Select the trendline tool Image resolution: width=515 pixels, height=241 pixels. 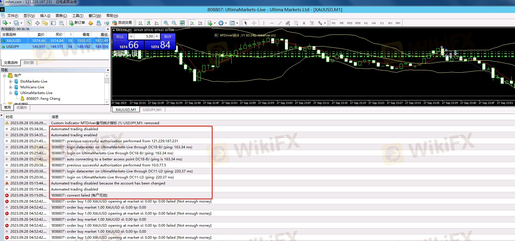(x=280, y=23)
